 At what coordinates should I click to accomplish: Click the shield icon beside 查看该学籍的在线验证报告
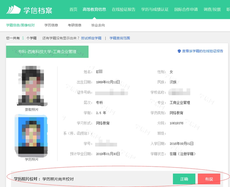click(179, 51)
